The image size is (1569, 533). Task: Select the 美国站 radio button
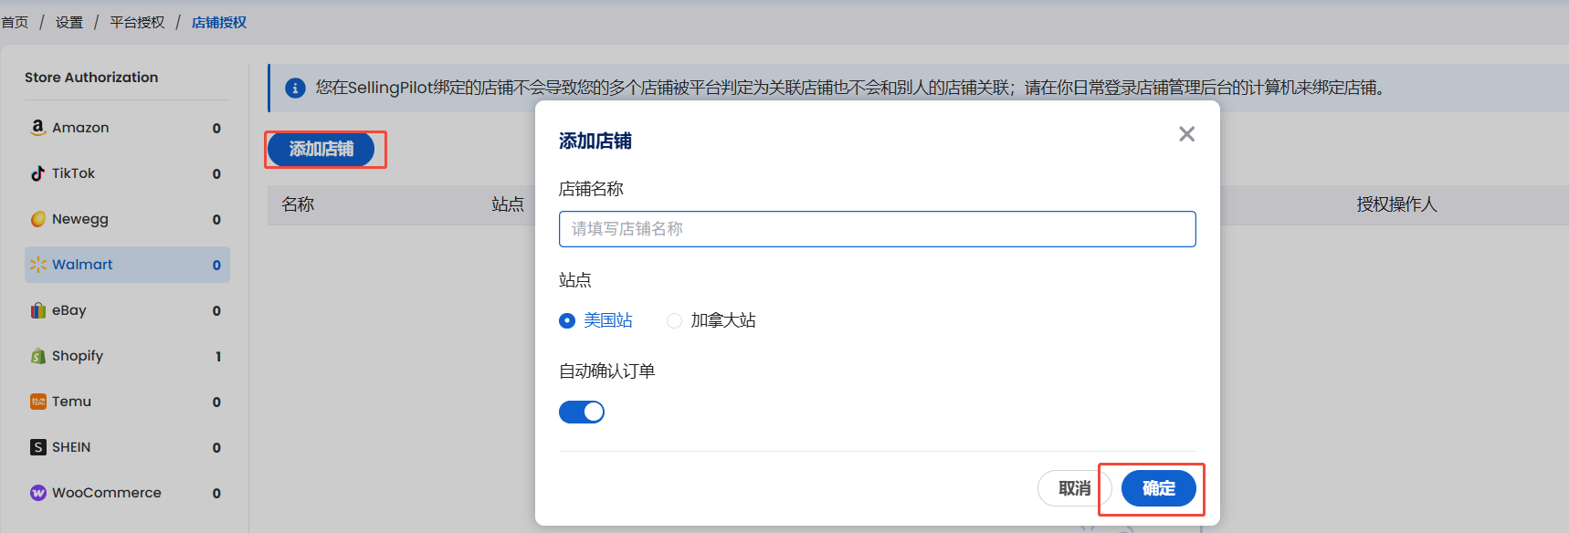[567, 320]
